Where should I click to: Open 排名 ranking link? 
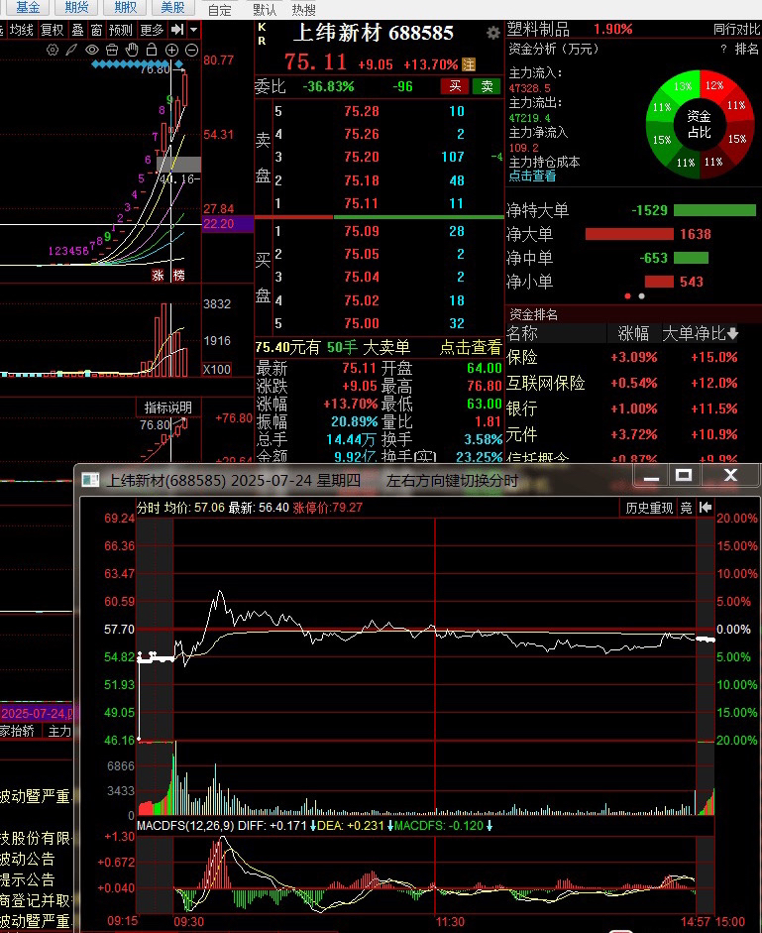[746, 49]
